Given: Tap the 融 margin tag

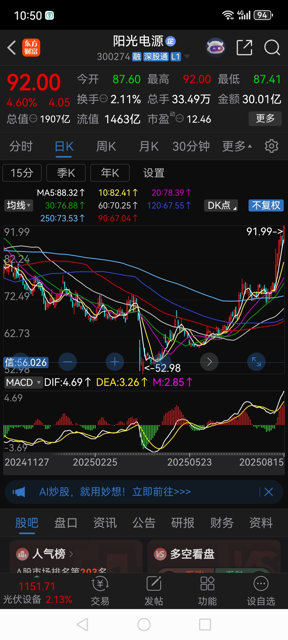Looking at the screenshot, I should coord(137,57).
